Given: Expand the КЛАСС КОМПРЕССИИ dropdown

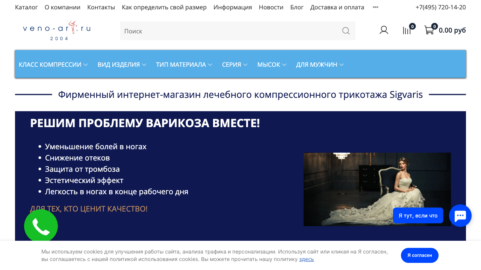Looking at the screenshot, I should click(53, 64).
